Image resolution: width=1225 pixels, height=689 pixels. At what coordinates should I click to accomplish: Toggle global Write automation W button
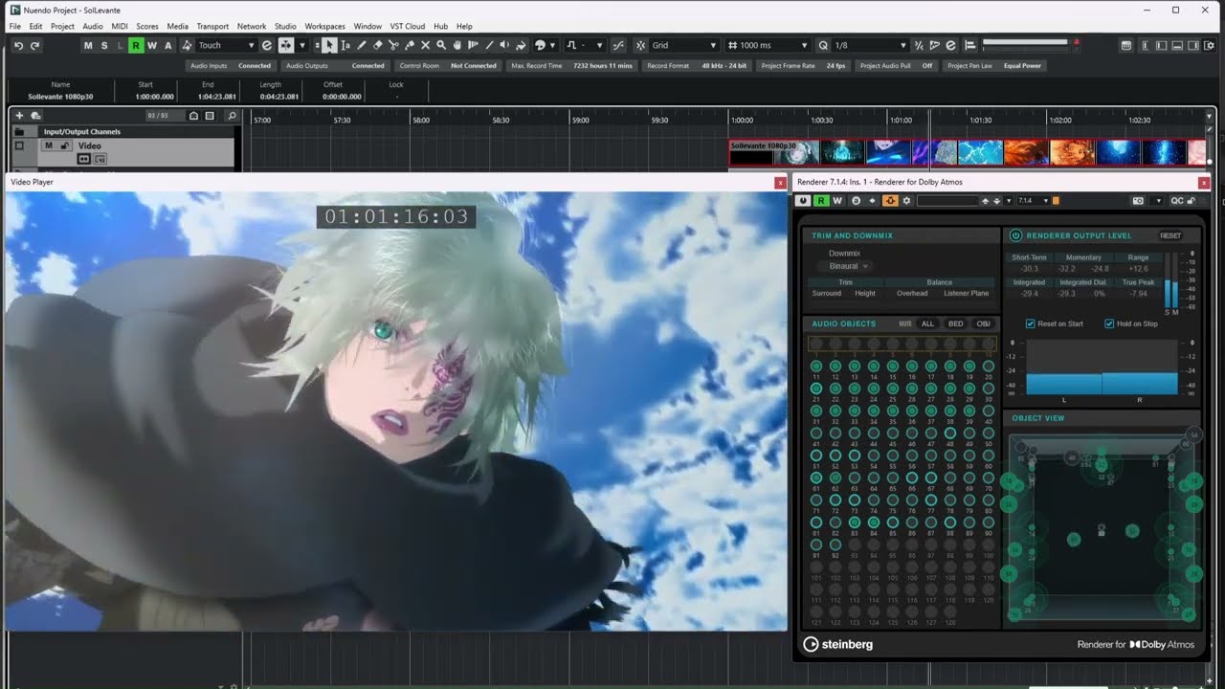tap(152, 45)
